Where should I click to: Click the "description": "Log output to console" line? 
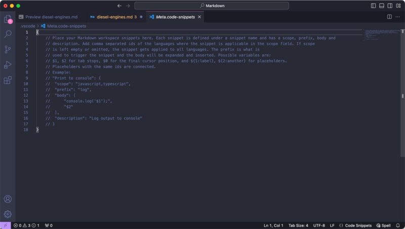(94, 119)
